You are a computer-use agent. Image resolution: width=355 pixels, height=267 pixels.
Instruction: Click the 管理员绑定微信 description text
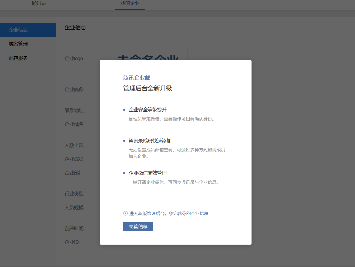[172, 119]
